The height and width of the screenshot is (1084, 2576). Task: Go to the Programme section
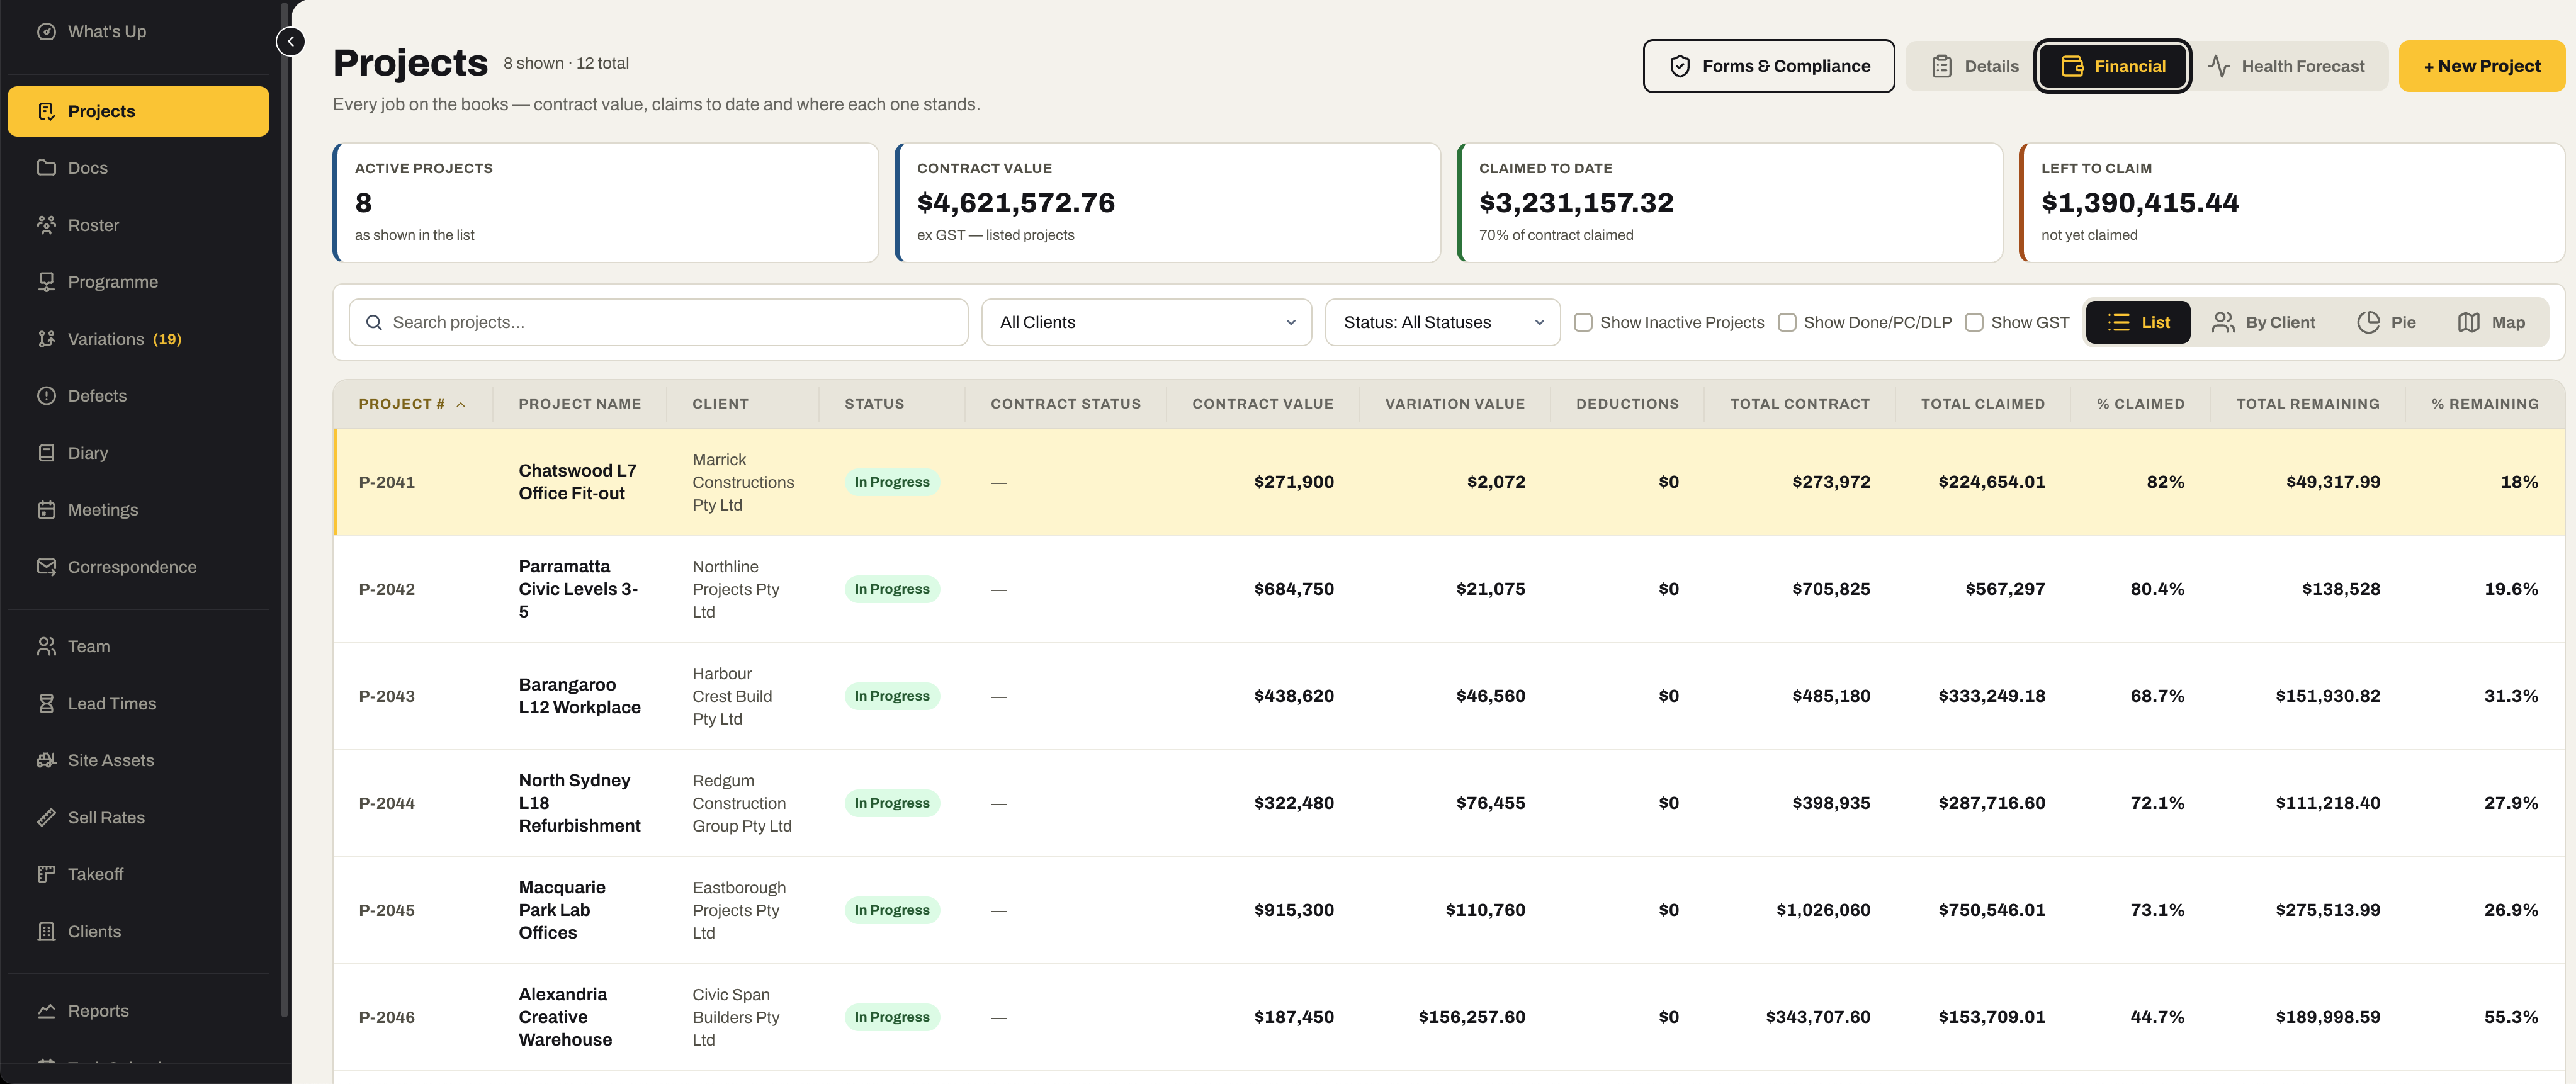[138, 282]
